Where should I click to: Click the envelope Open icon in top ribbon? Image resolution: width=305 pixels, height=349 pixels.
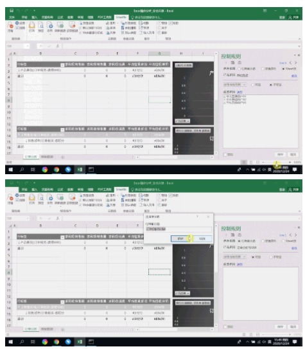[x=32, y=25]
